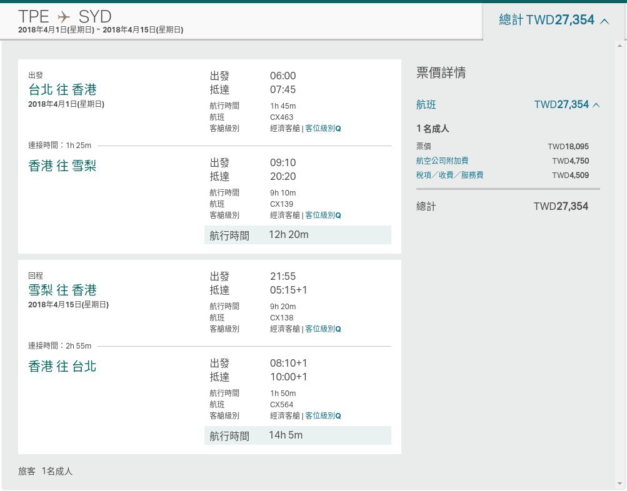Click the 14h 5m return journey time bar

point(298,435)
